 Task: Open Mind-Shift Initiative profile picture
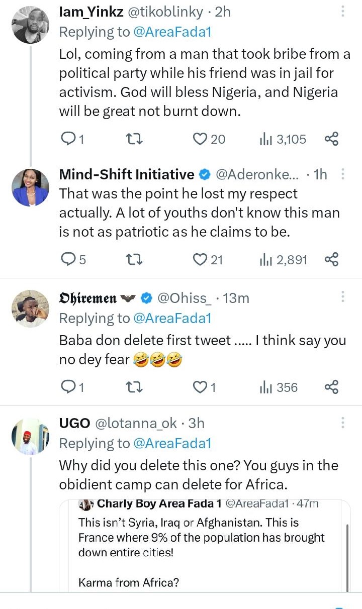pos(30,187)
